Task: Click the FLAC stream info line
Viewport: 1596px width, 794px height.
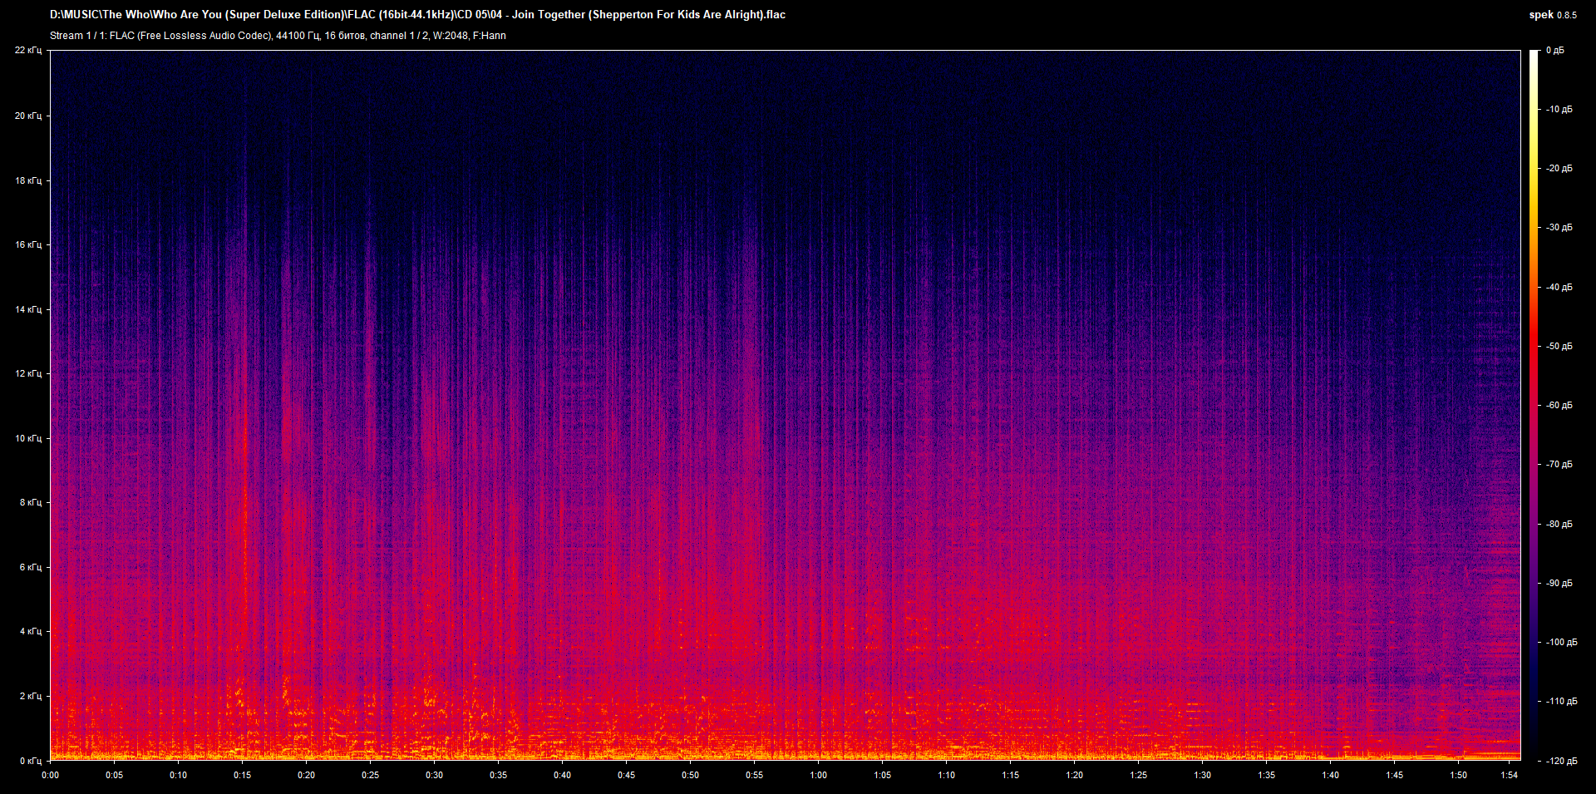Action: [x=278, y=36]
